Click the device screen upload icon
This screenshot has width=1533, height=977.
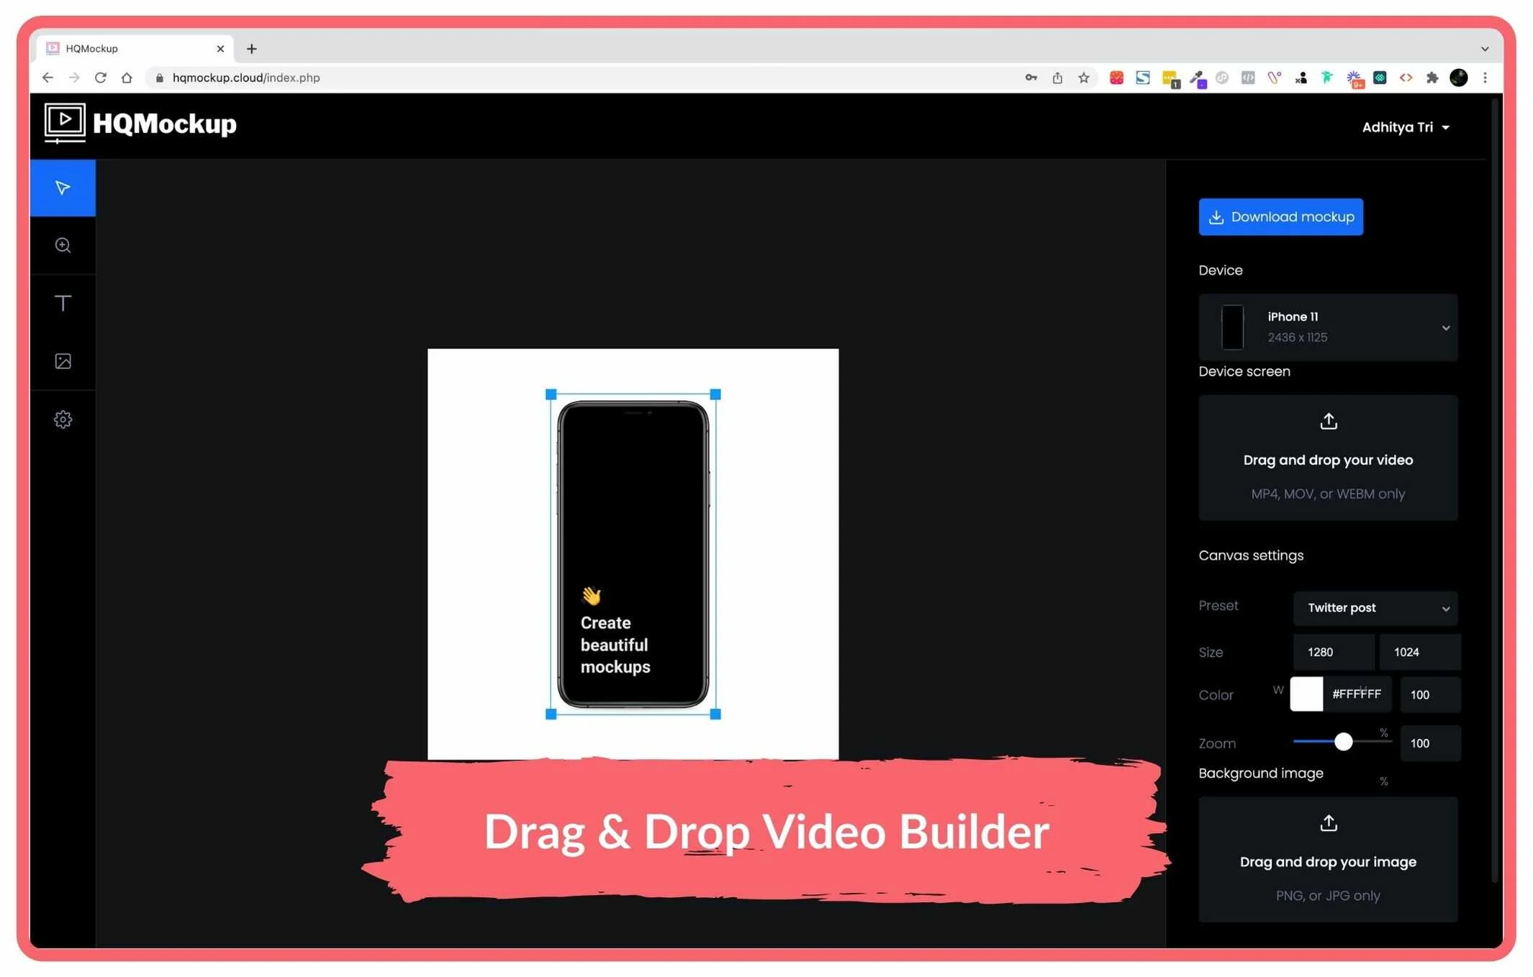coord(1328,422)
